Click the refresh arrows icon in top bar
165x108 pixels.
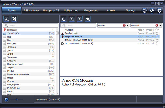point(152,11)
